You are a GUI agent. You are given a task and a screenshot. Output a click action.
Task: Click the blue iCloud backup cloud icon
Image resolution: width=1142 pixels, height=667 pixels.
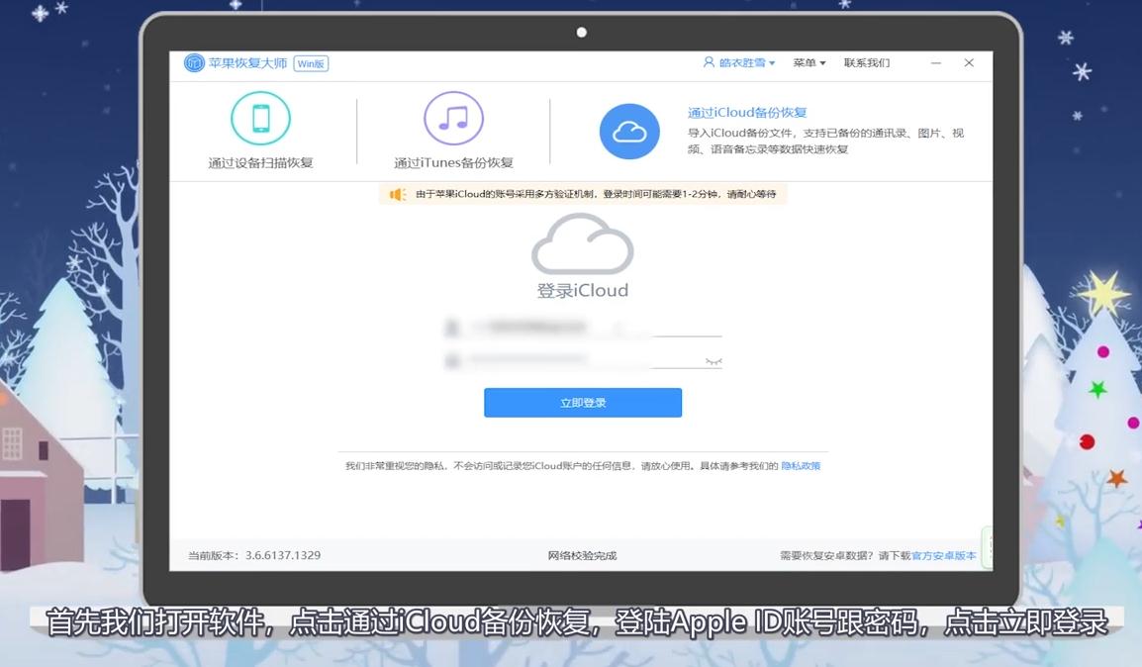(629, 131)
